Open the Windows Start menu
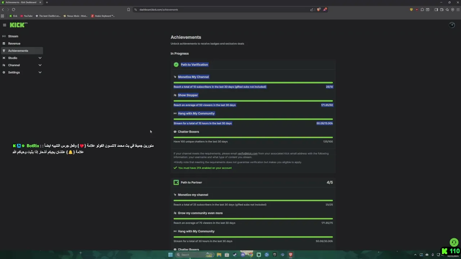The width and height of the screenshot is (461, 259). 170,255
